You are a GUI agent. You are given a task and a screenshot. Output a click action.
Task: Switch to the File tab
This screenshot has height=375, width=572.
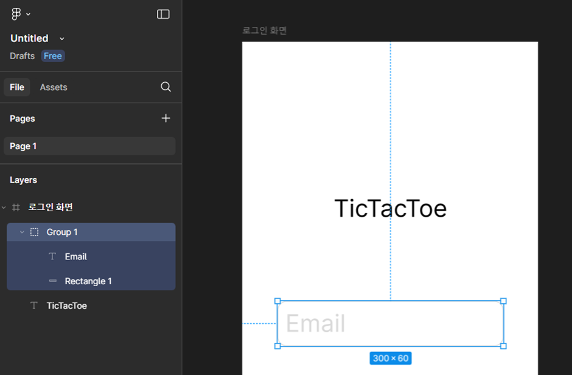tap(17, 87)
